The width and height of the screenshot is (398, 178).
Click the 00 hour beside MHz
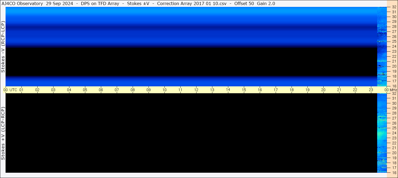387,90
